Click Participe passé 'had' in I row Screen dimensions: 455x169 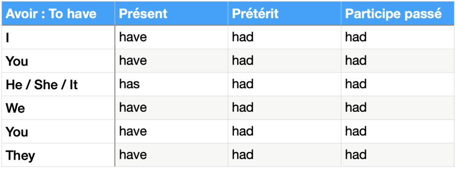coord(356,37)
